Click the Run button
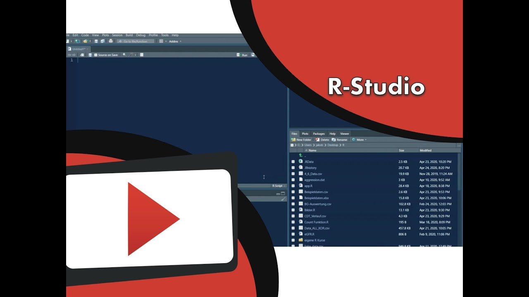 tap(242, 55)
